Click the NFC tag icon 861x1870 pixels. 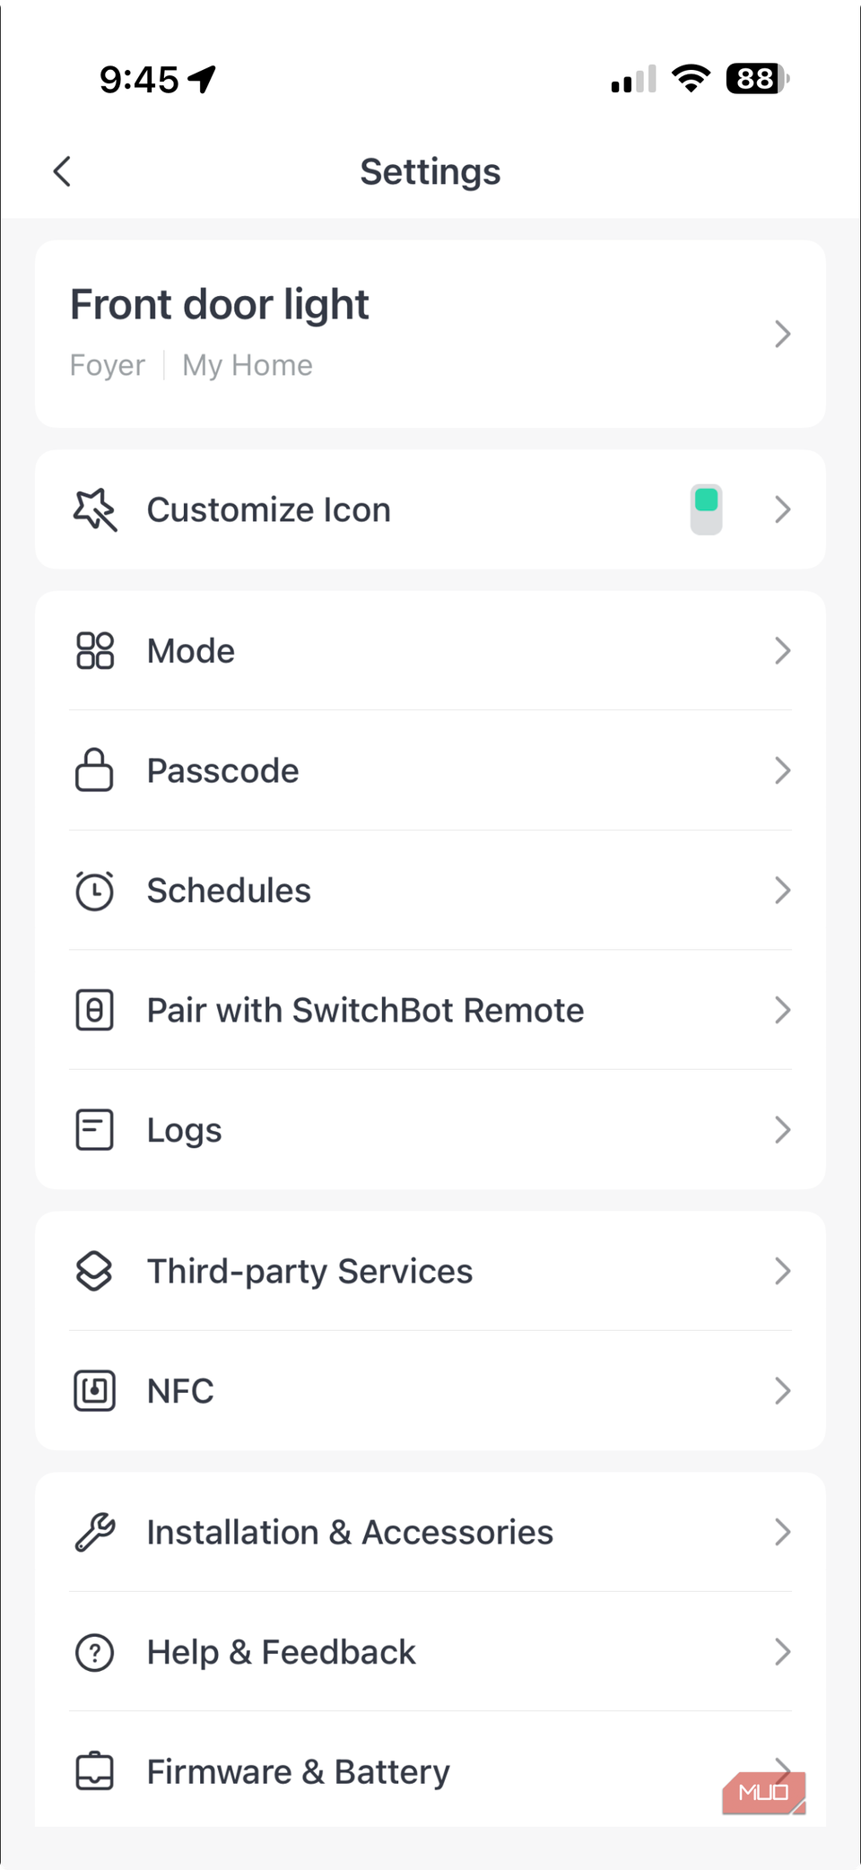[x=94, y=1391]
